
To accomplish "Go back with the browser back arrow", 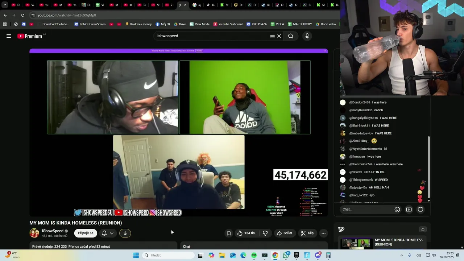I will [5, 15].
